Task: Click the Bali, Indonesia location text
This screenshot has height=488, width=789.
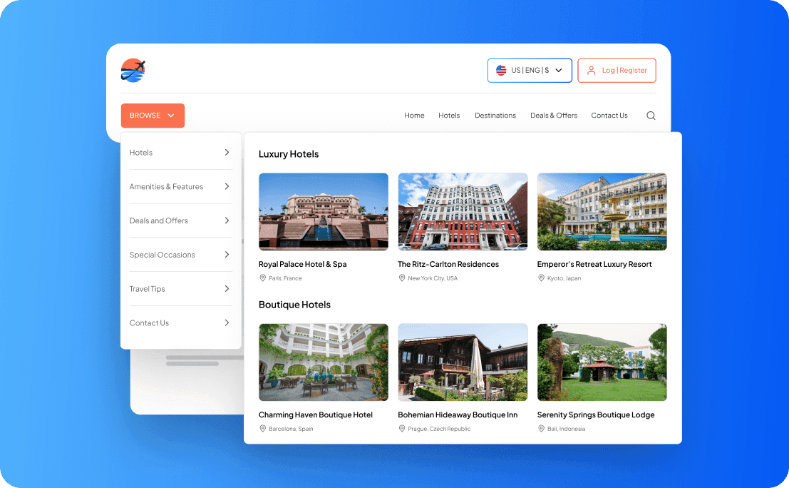Action: point(566,429)
